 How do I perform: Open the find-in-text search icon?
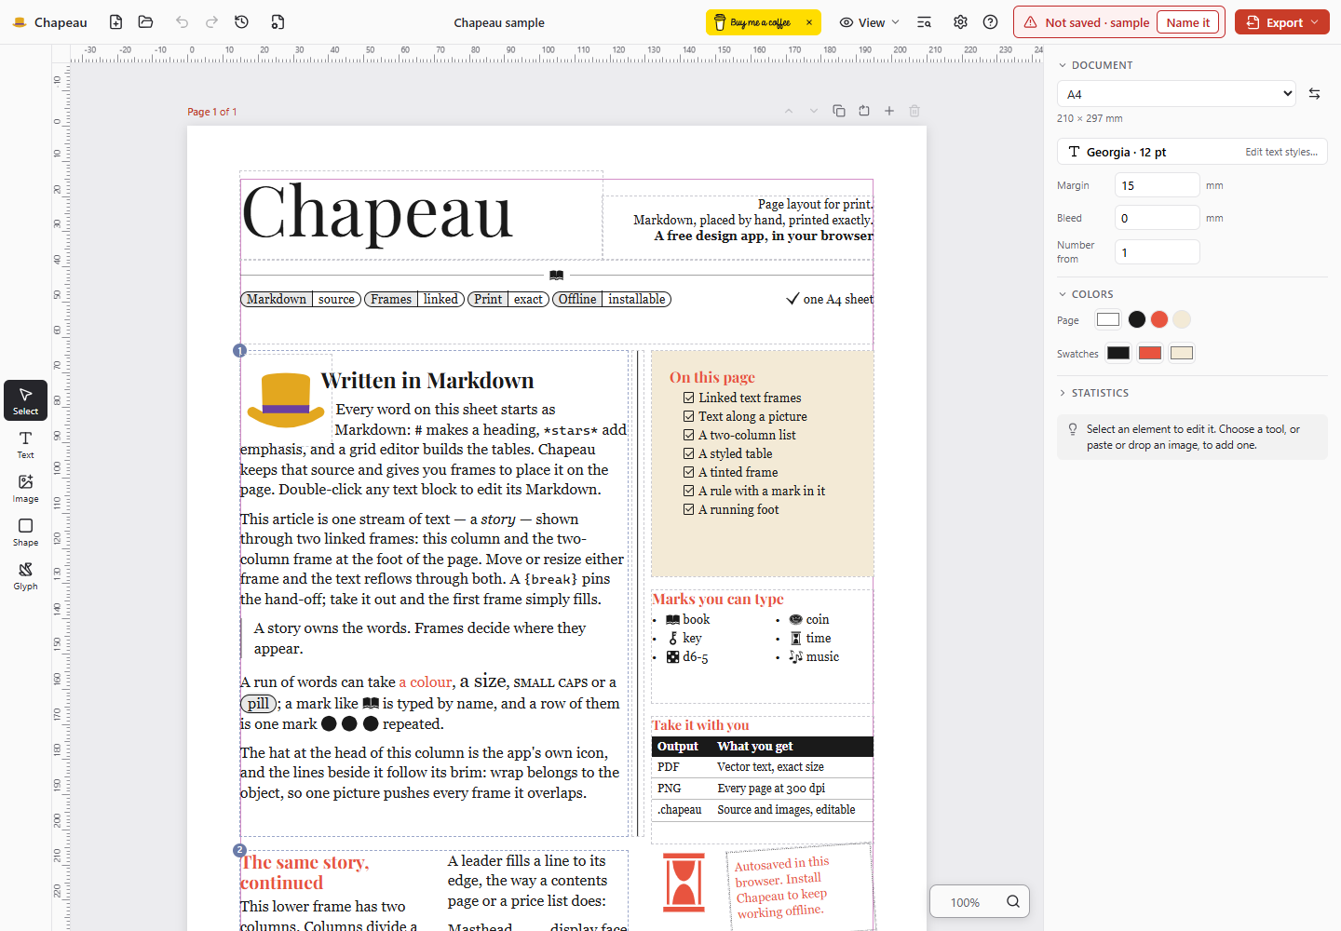point(924,22)
